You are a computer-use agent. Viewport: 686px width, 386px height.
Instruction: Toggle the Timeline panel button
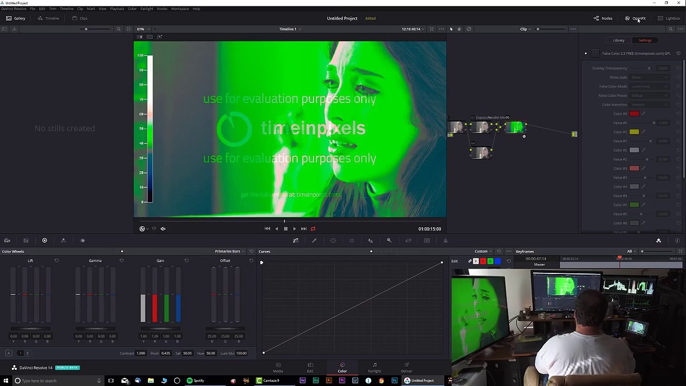click(48, 18)
